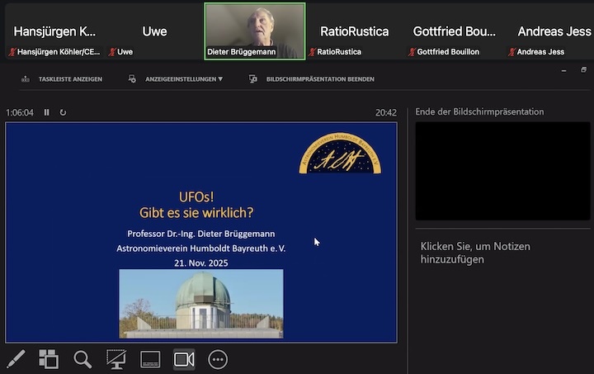
Task: Select the Hansjürgen Köhler participant tile
Action: [55, 31]
